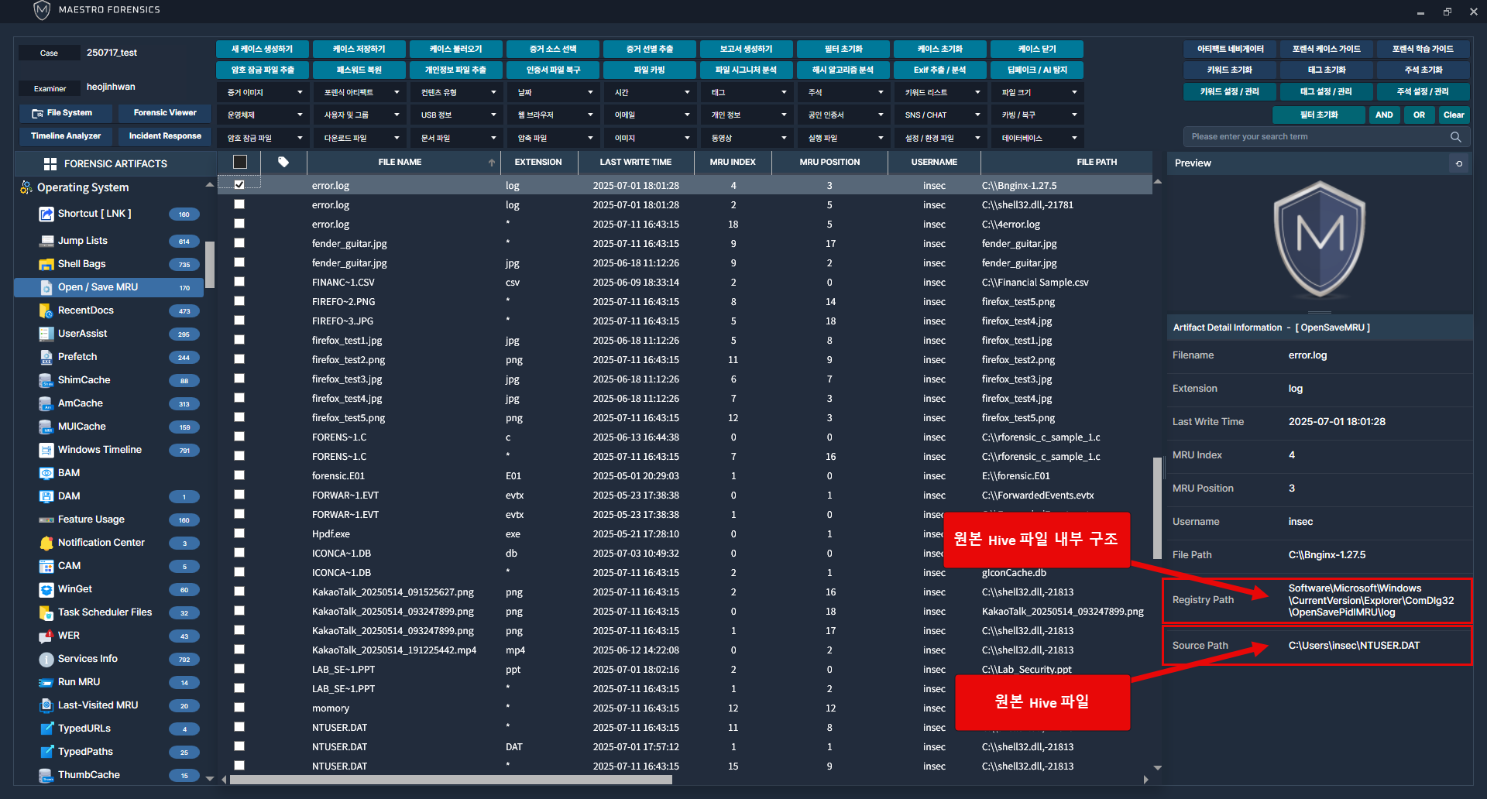This screenshot has height=799, width=1487.
Task: Click the tag icon in table header
Action: [x=283, y=162]
